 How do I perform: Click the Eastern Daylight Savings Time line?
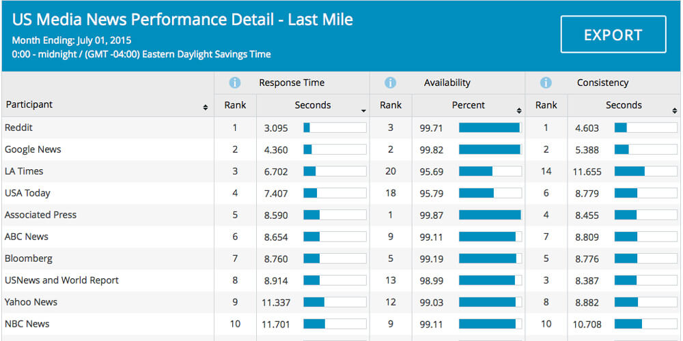pyautogui.click(x=141, y=55)
